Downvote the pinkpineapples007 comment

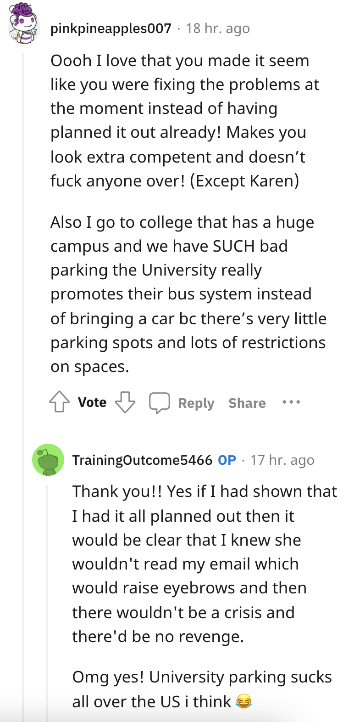click(x=125, y=402)
